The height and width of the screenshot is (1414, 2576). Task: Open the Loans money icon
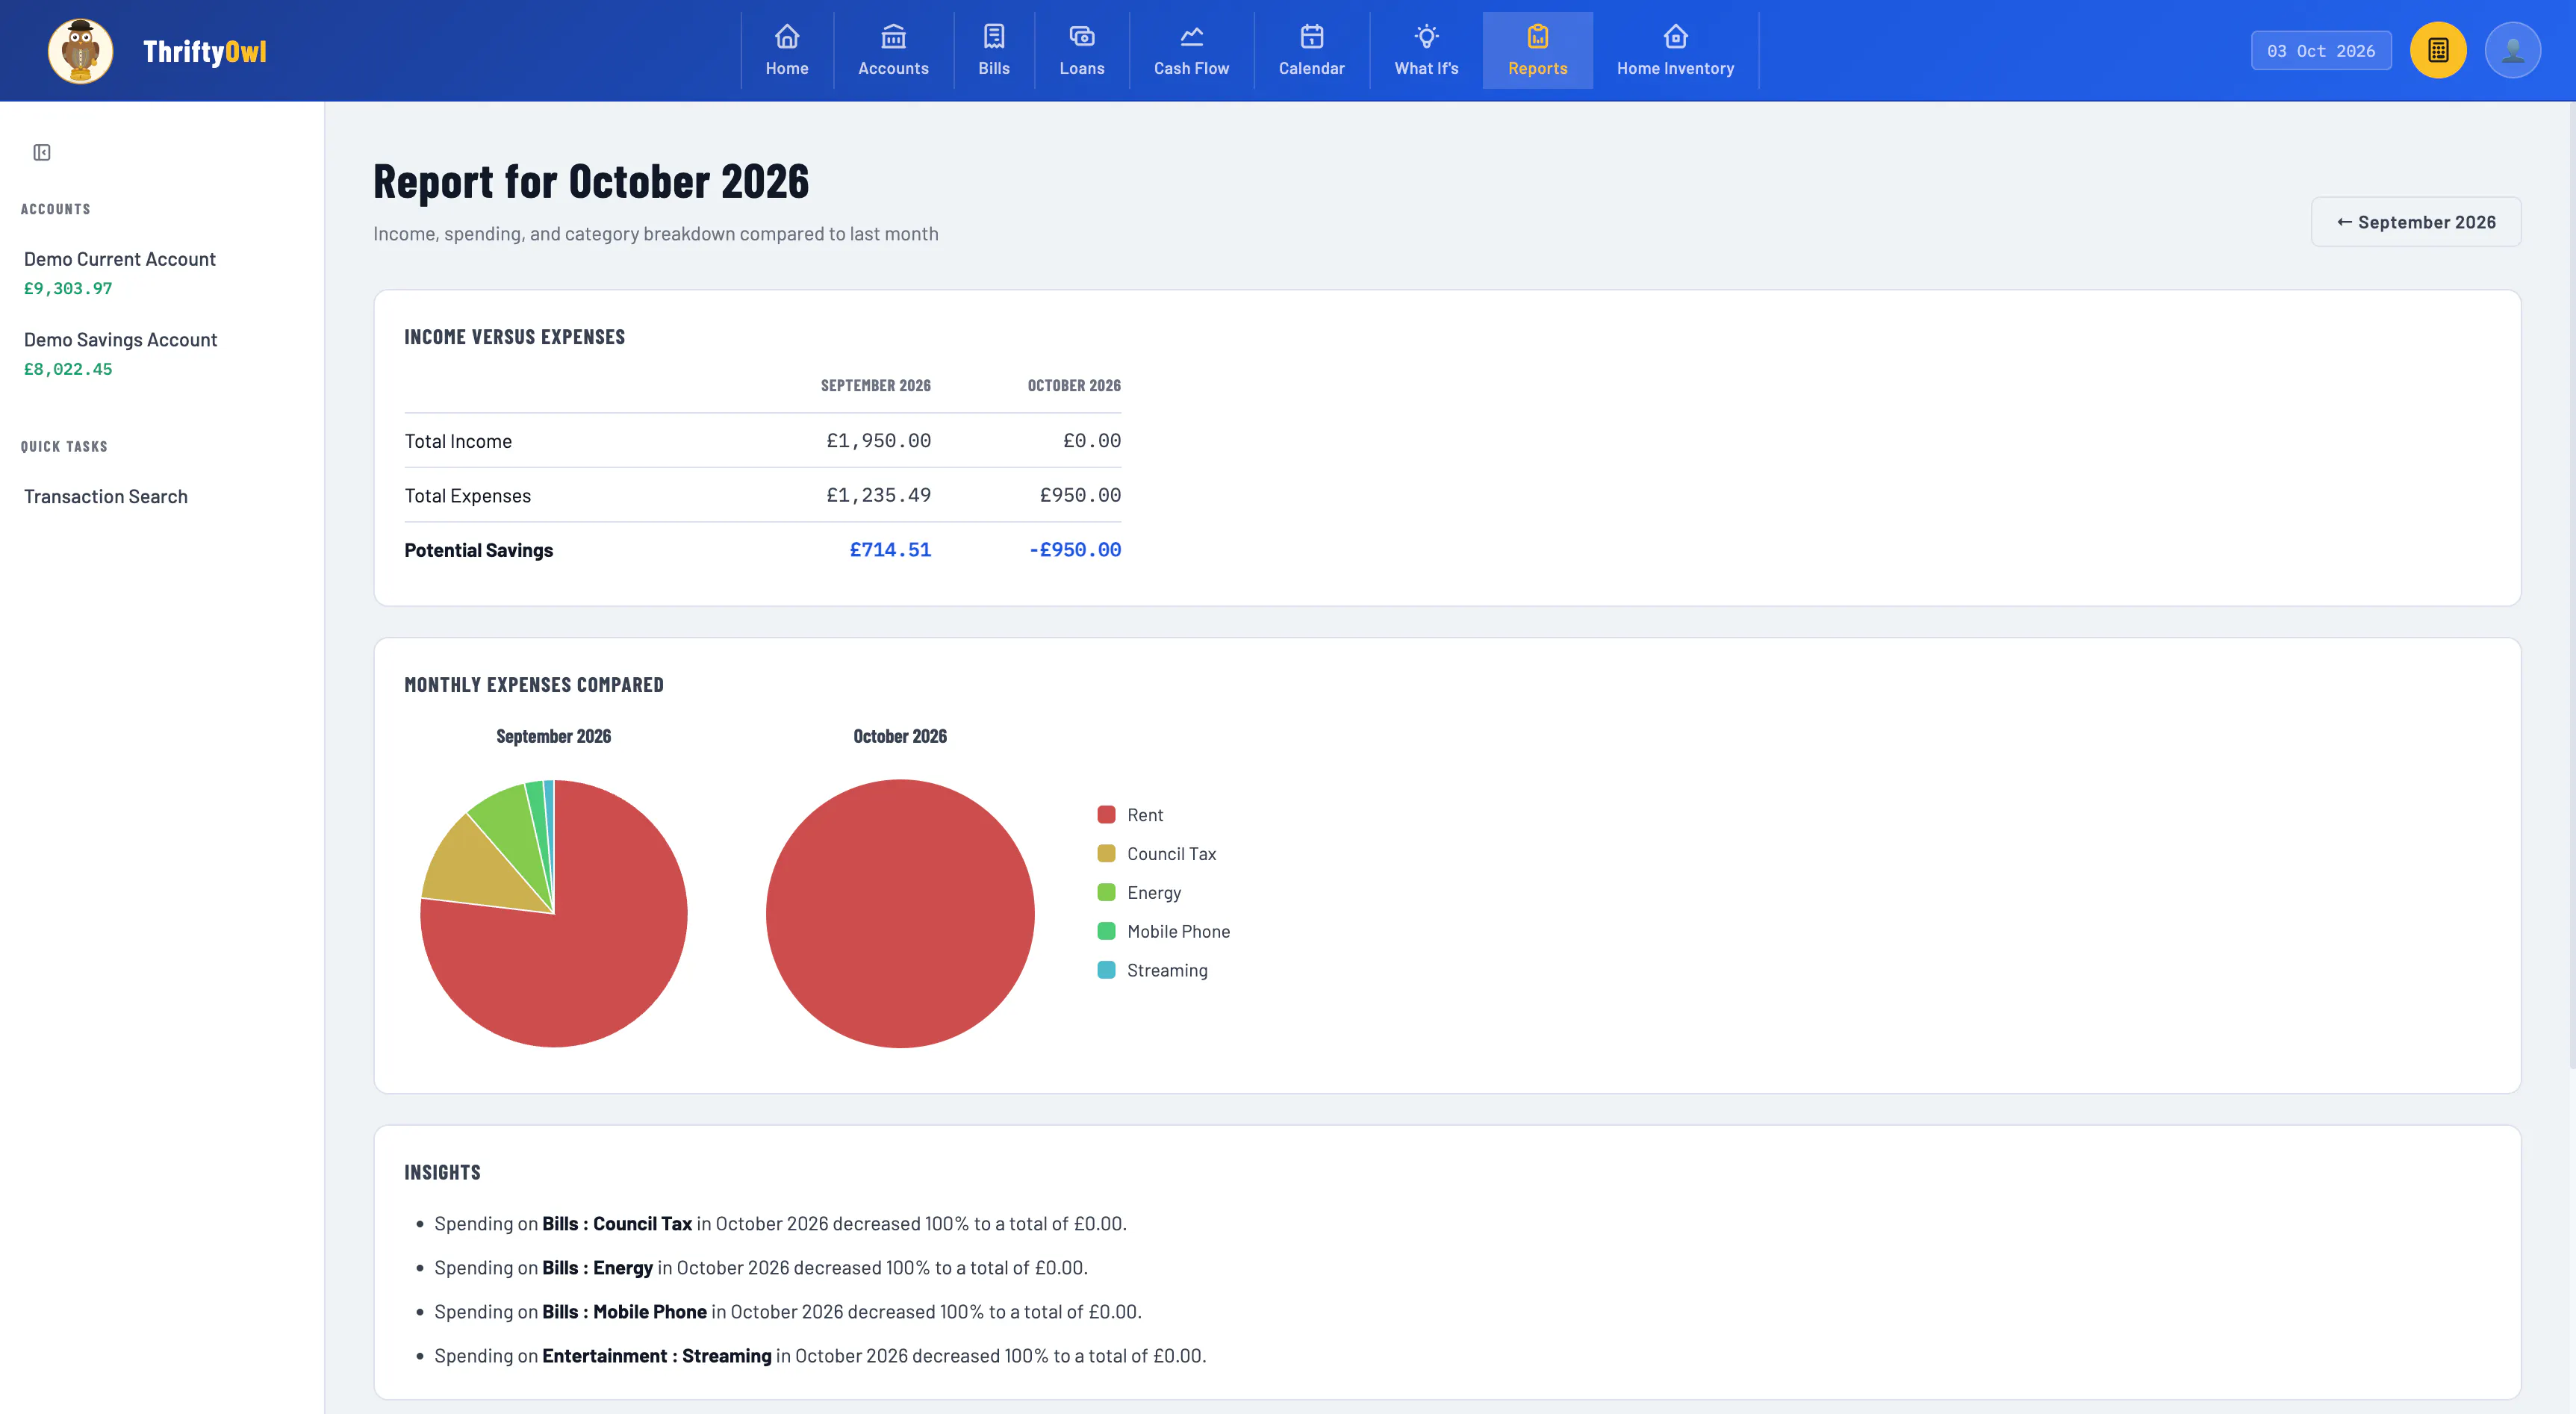(x=1082, y=37)
